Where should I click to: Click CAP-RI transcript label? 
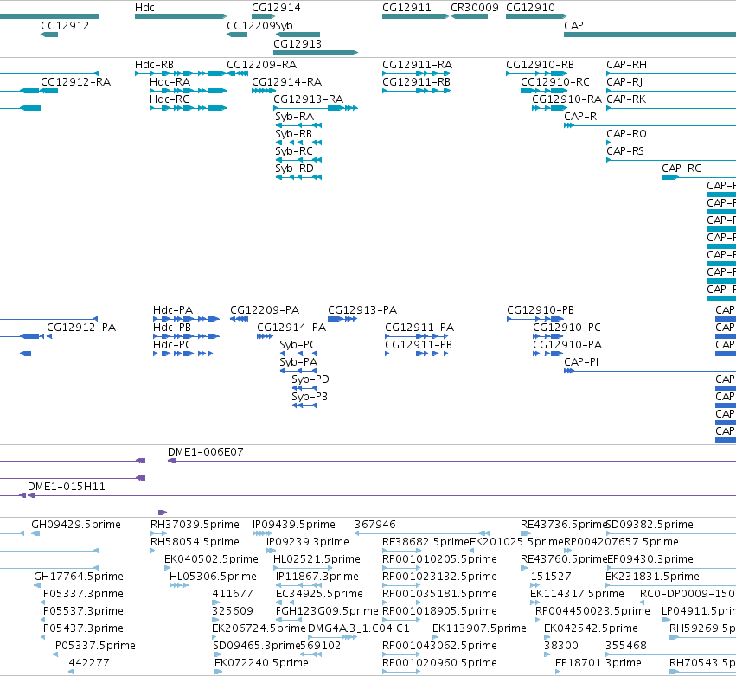pos(581,117)
